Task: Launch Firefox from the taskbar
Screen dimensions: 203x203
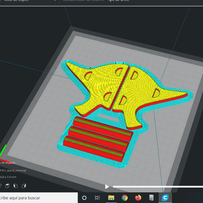Action: click(138, 198)
